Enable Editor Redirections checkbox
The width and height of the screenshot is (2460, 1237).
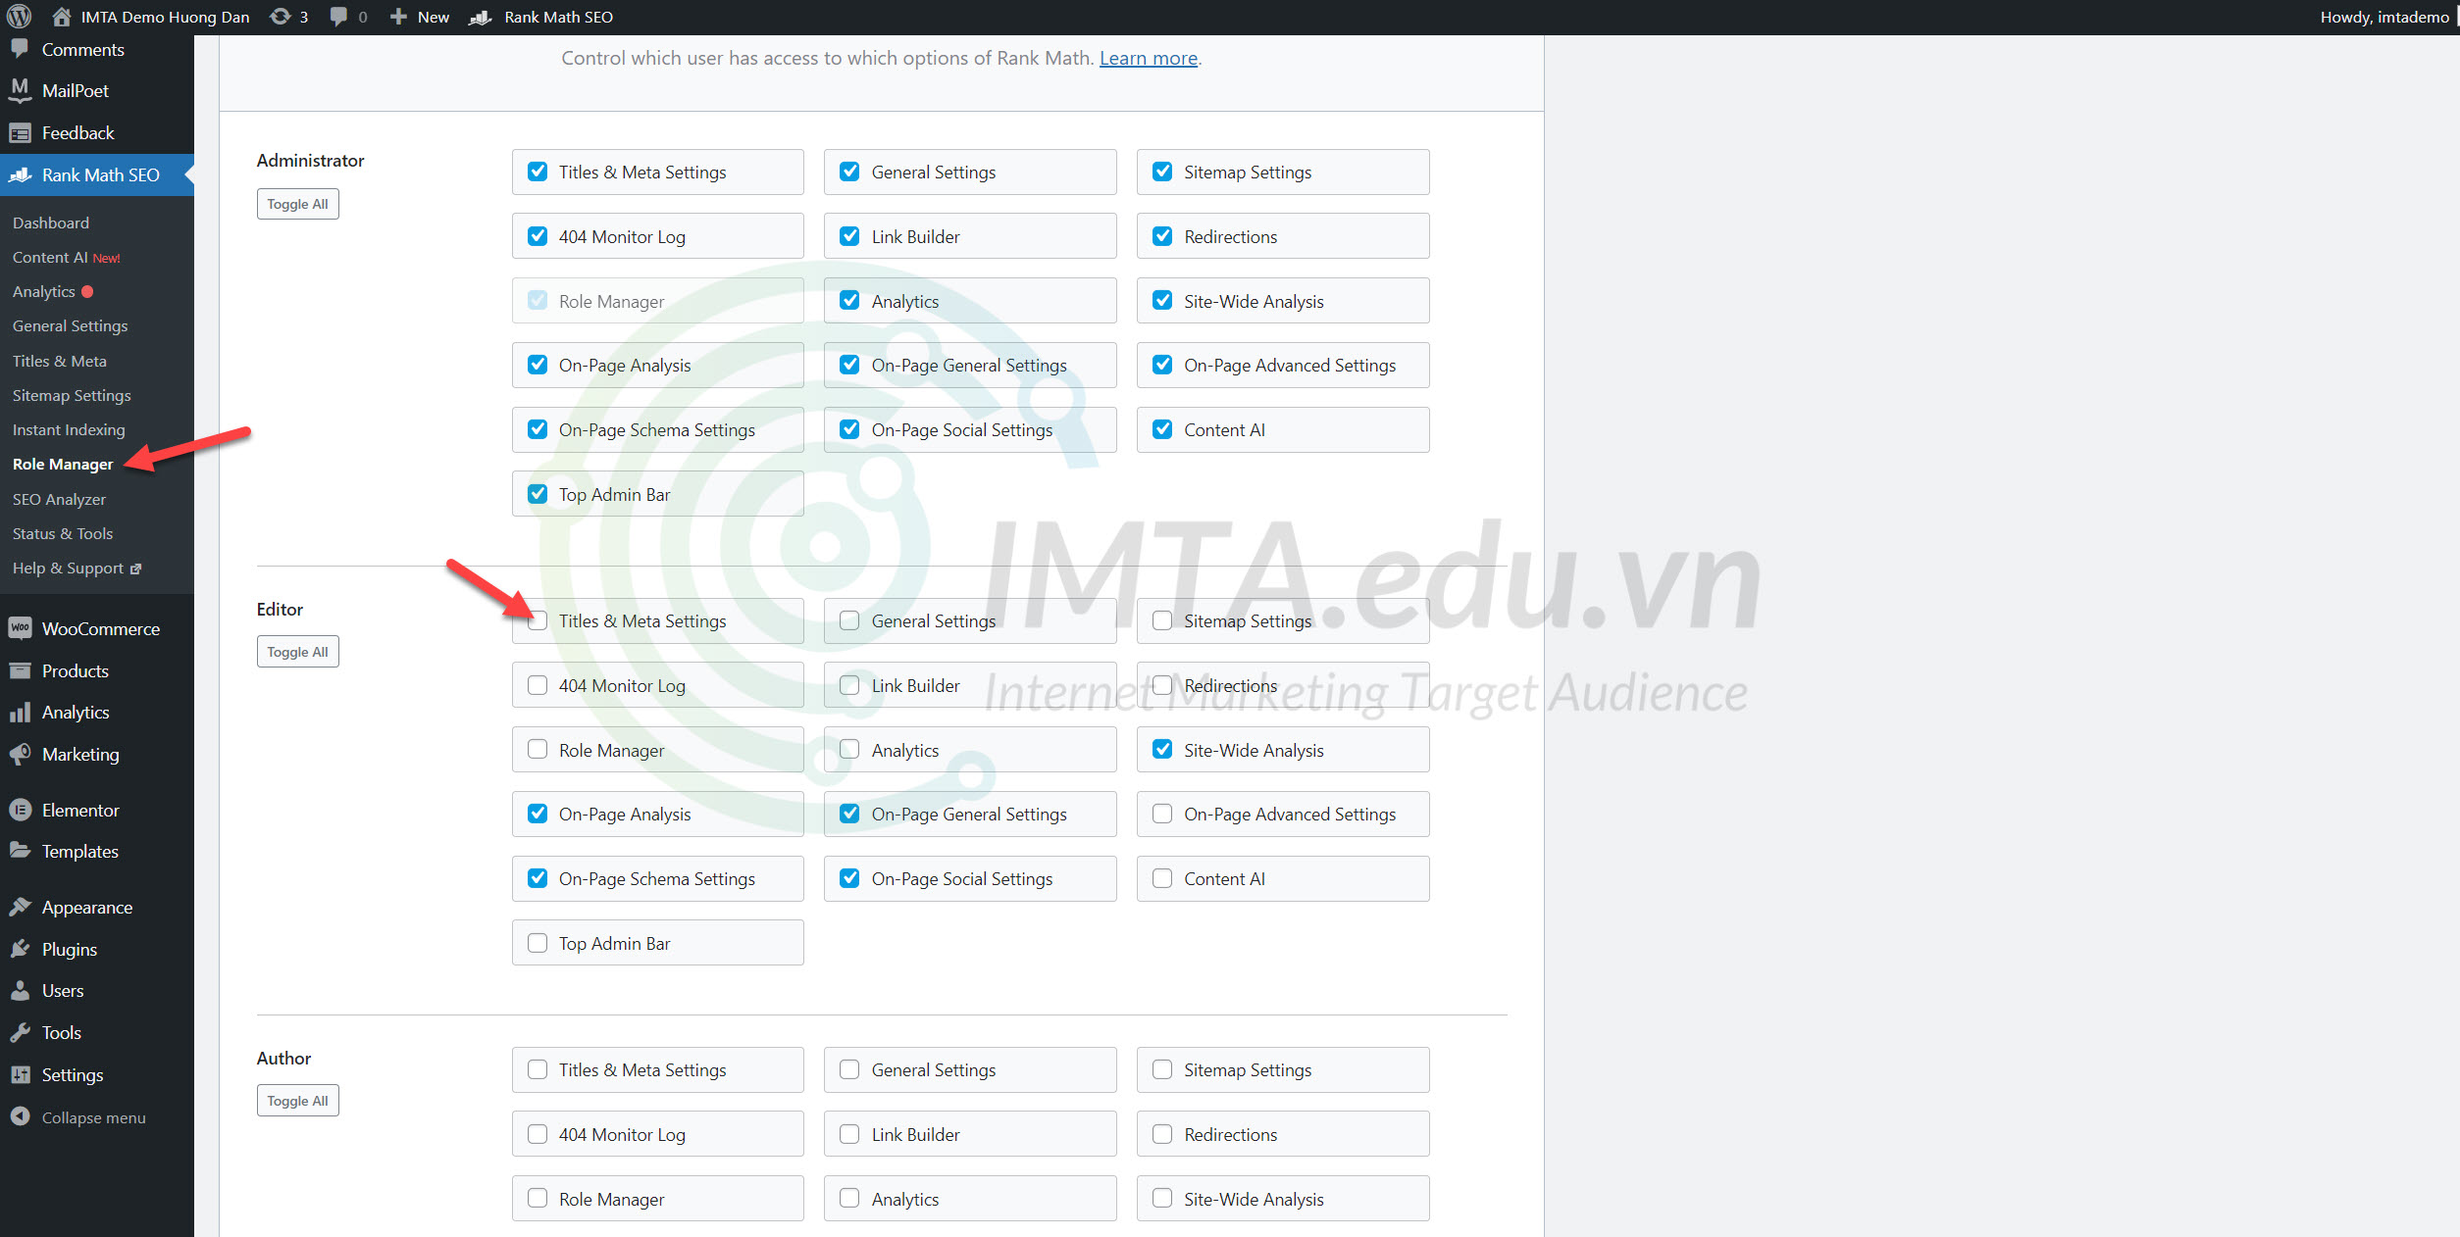(x=1162, y=685)
